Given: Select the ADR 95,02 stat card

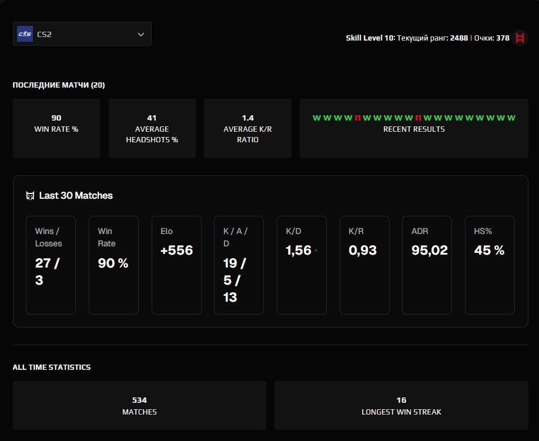Looking at the screenshot, I should coord(427,265).
